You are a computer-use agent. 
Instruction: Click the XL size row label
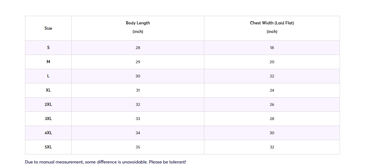48,90
